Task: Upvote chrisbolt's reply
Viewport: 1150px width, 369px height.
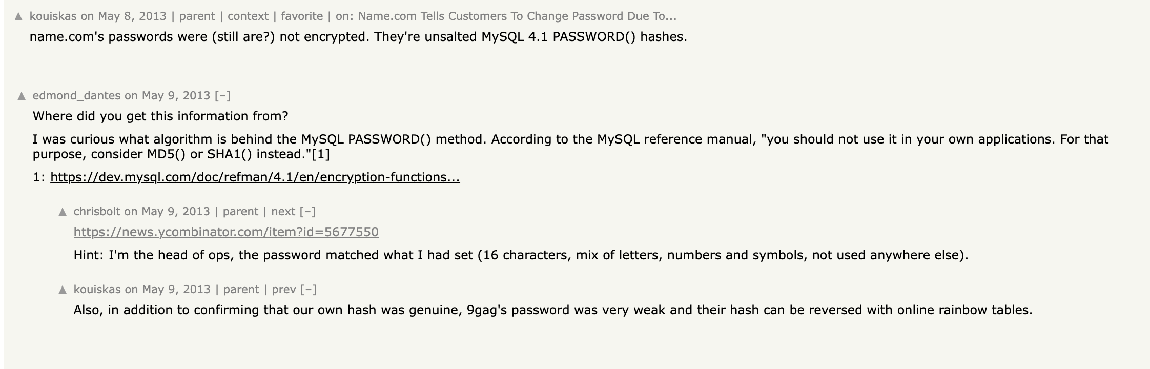Action: 63,212
